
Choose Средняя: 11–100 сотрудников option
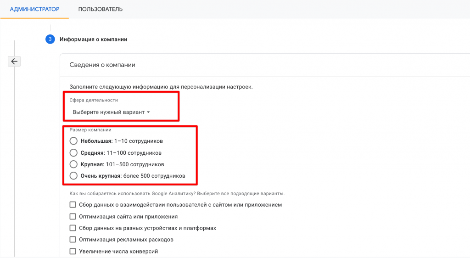coord(73,152)
